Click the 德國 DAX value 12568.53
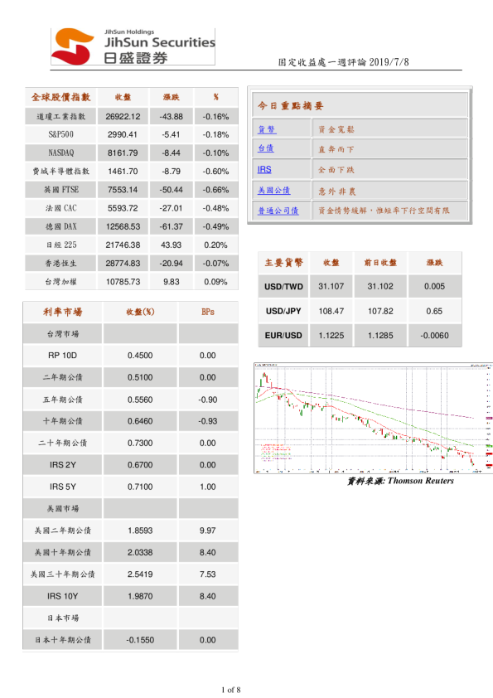This screenshot has width=493, height=698. (123, 226)
